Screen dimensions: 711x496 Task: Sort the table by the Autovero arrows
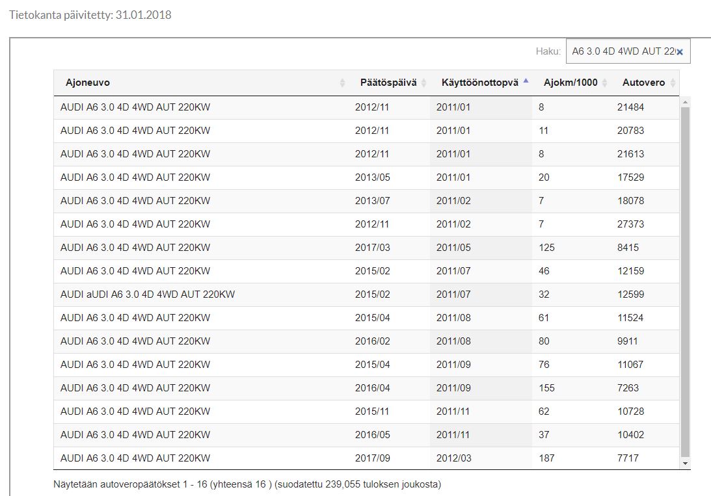click(673, 83)
